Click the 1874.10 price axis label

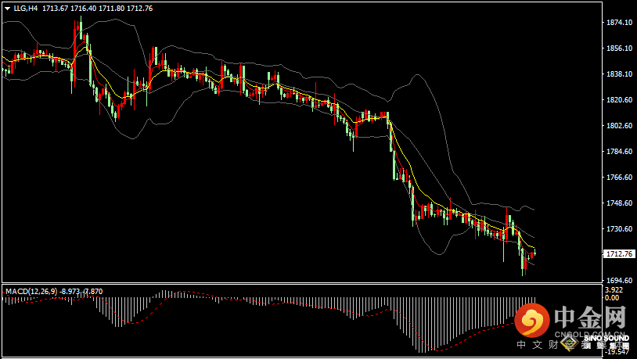coord(619,23)
